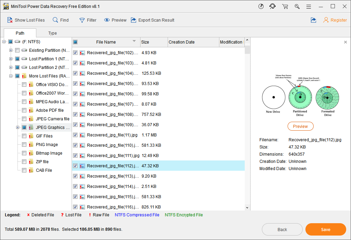Check the MPEG Audio Layer checkbox
351x240 pixels.
pos(24,101)
